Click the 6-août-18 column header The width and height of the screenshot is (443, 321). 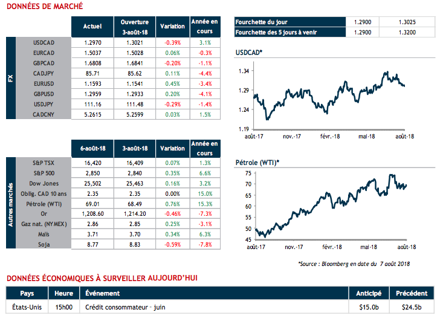pyautogui.click(x=91, y=148)
